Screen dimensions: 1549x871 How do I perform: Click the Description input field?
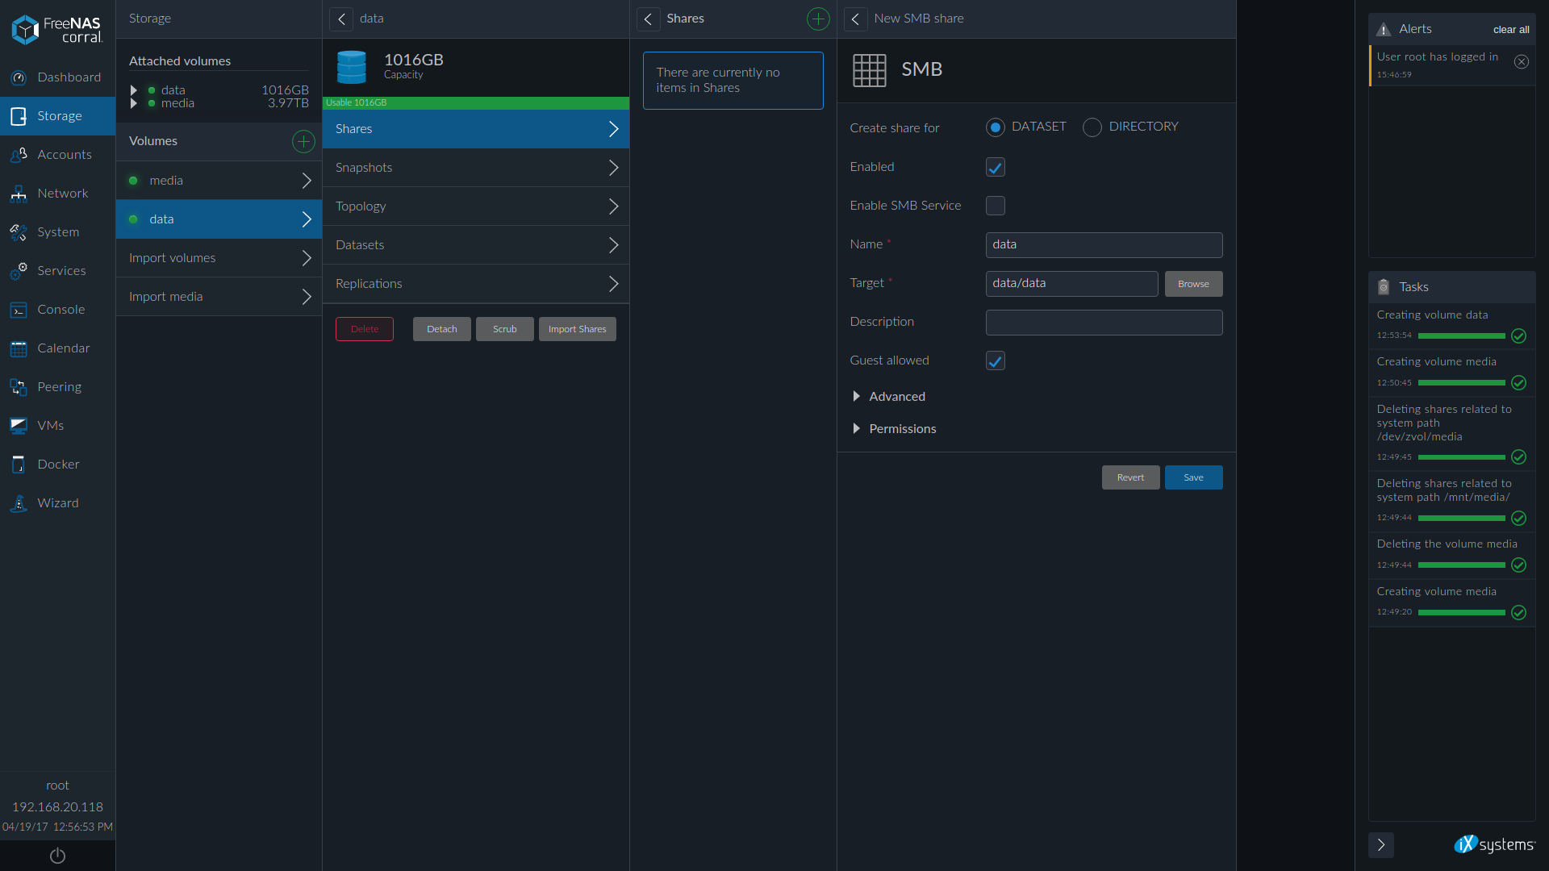pos(1103,323)
